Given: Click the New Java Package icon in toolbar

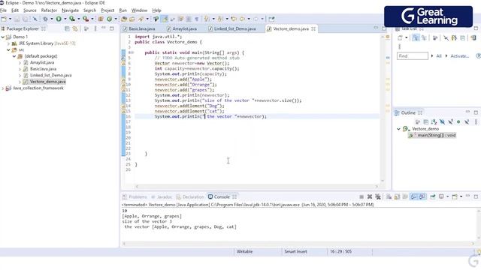Looking at the screenshot, I should pyautogui.click(x=101, y=19).
